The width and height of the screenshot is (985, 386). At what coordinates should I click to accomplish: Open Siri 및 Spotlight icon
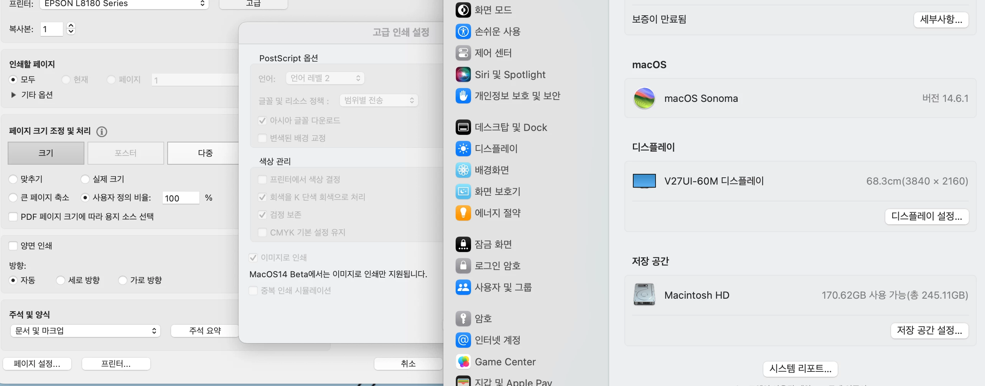(463, 74)
